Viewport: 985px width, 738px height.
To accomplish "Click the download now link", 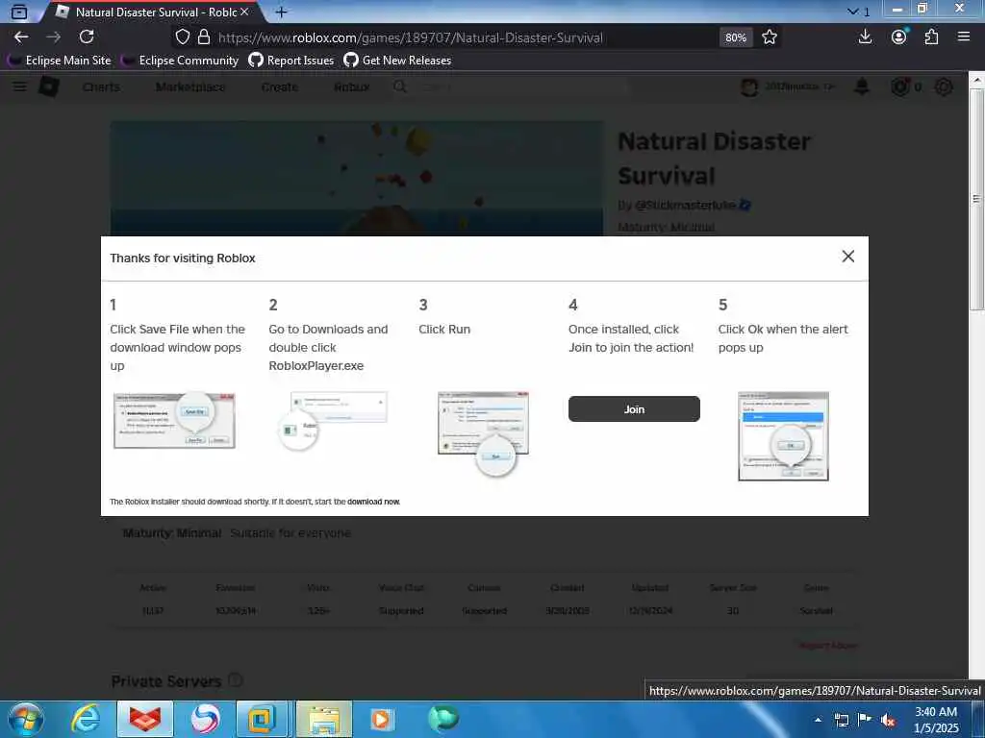I will click(374, 502).
